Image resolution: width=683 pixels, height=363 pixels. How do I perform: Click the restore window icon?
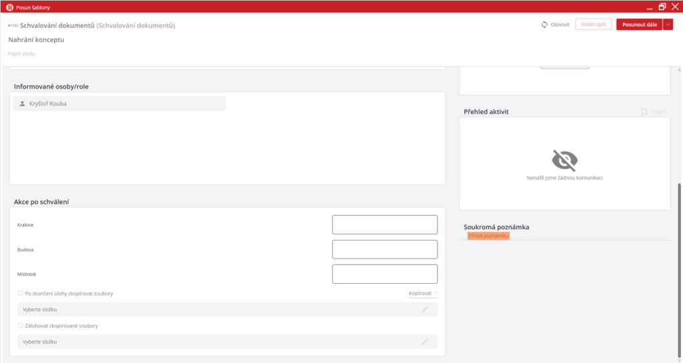coord(662,7)
